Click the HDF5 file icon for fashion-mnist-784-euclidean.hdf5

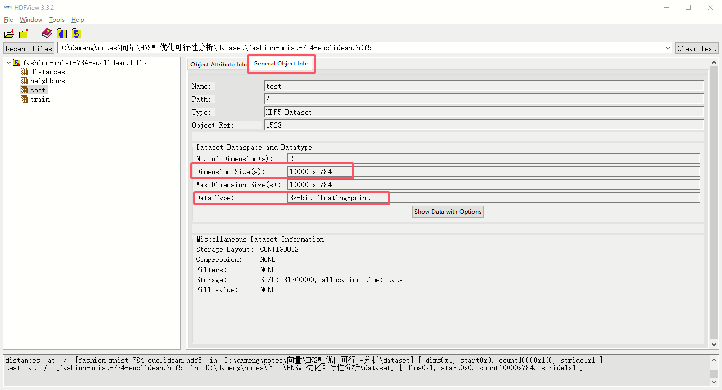click(17, 63)
